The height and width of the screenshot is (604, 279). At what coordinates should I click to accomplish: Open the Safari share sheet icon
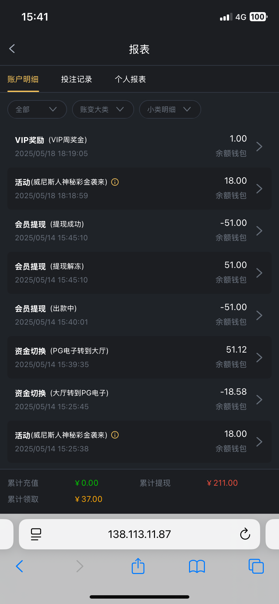tap(138, 566)
